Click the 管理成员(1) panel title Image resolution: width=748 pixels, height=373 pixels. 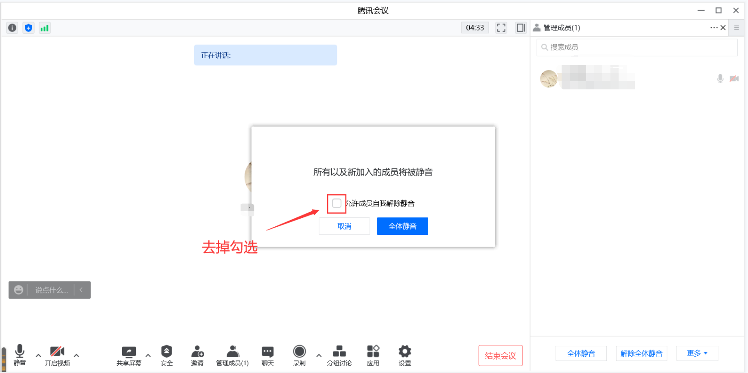[x=562, y=28]
